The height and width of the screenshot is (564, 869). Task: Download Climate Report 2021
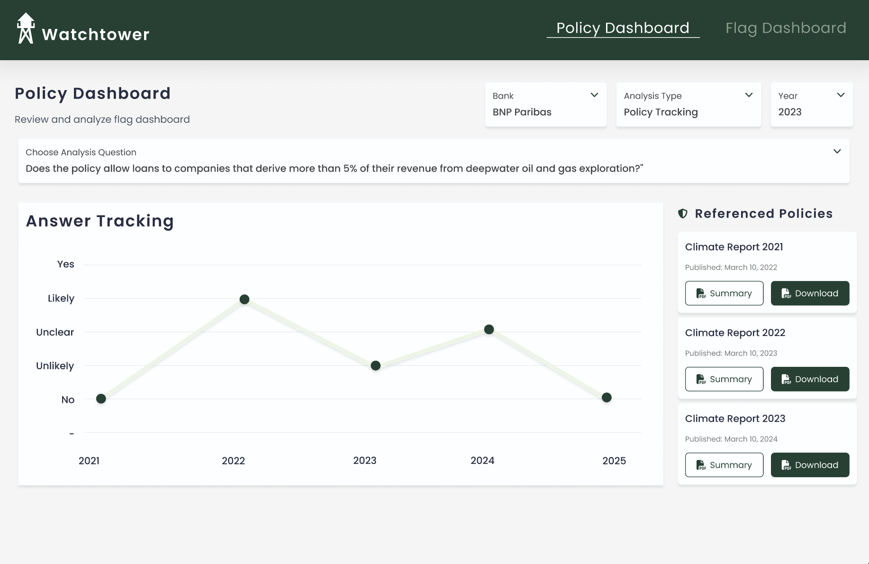click(810, 293)
